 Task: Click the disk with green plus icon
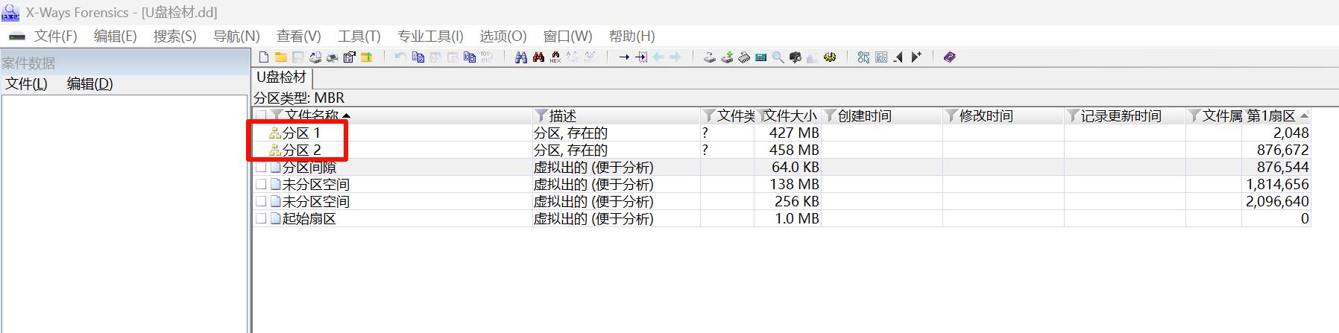click(x=727, y=57)
